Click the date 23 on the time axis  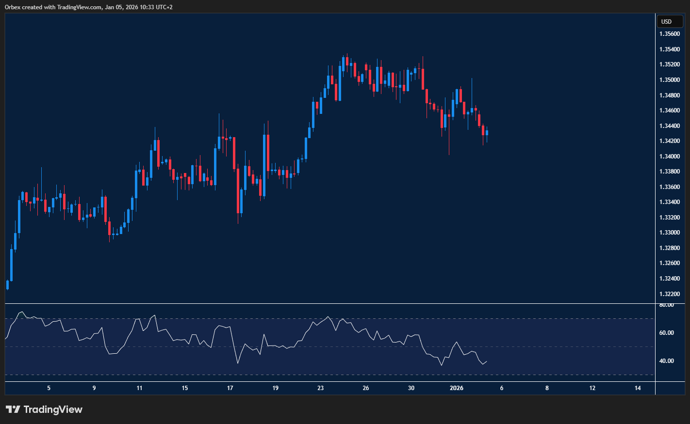coord(320,388)
